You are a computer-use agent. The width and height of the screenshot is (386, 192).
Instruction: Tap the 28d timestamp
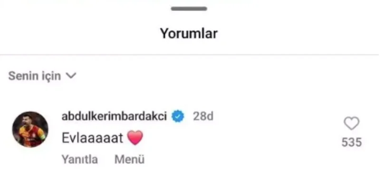(x=203, y=116)
